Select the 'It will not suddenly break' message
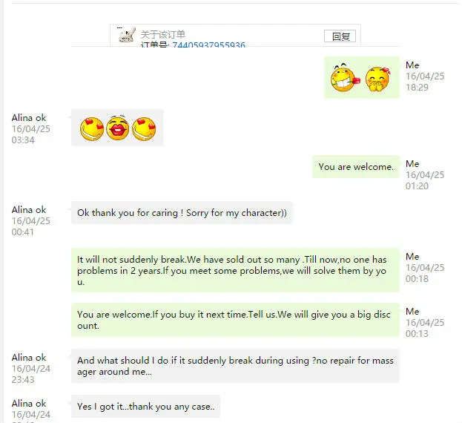 (235, 270)
